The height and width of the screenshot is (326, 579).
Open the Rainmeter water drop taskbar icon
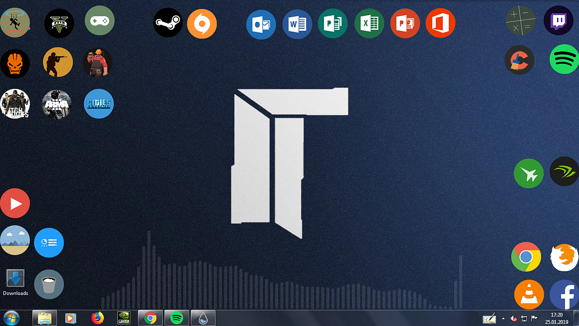(x=203, y=318)
